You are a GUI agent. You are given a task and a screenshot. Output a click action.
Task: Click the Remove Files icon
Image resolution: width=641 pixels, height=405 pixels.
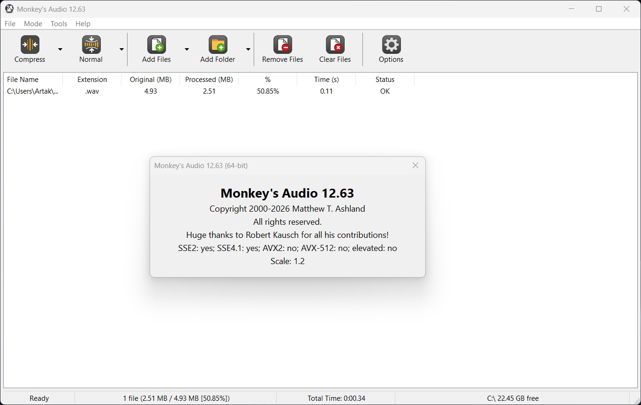coord(282,45)
